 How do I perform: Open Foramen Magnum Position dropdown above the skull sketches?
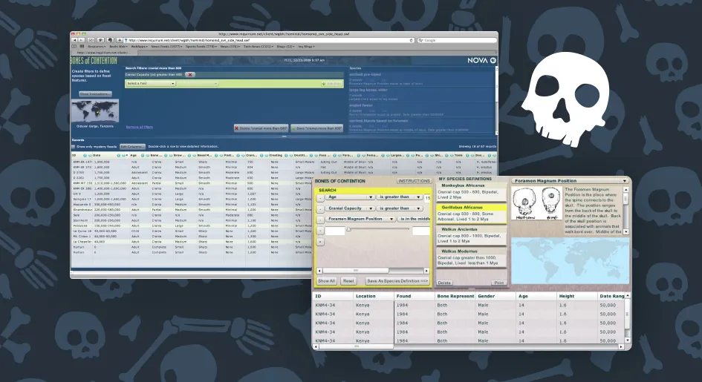pos(570,181)
